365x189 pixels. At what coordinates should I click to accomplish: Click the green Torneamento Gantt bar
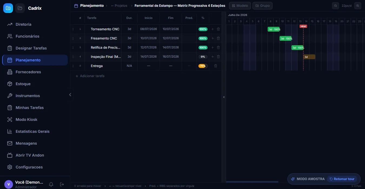274,29
